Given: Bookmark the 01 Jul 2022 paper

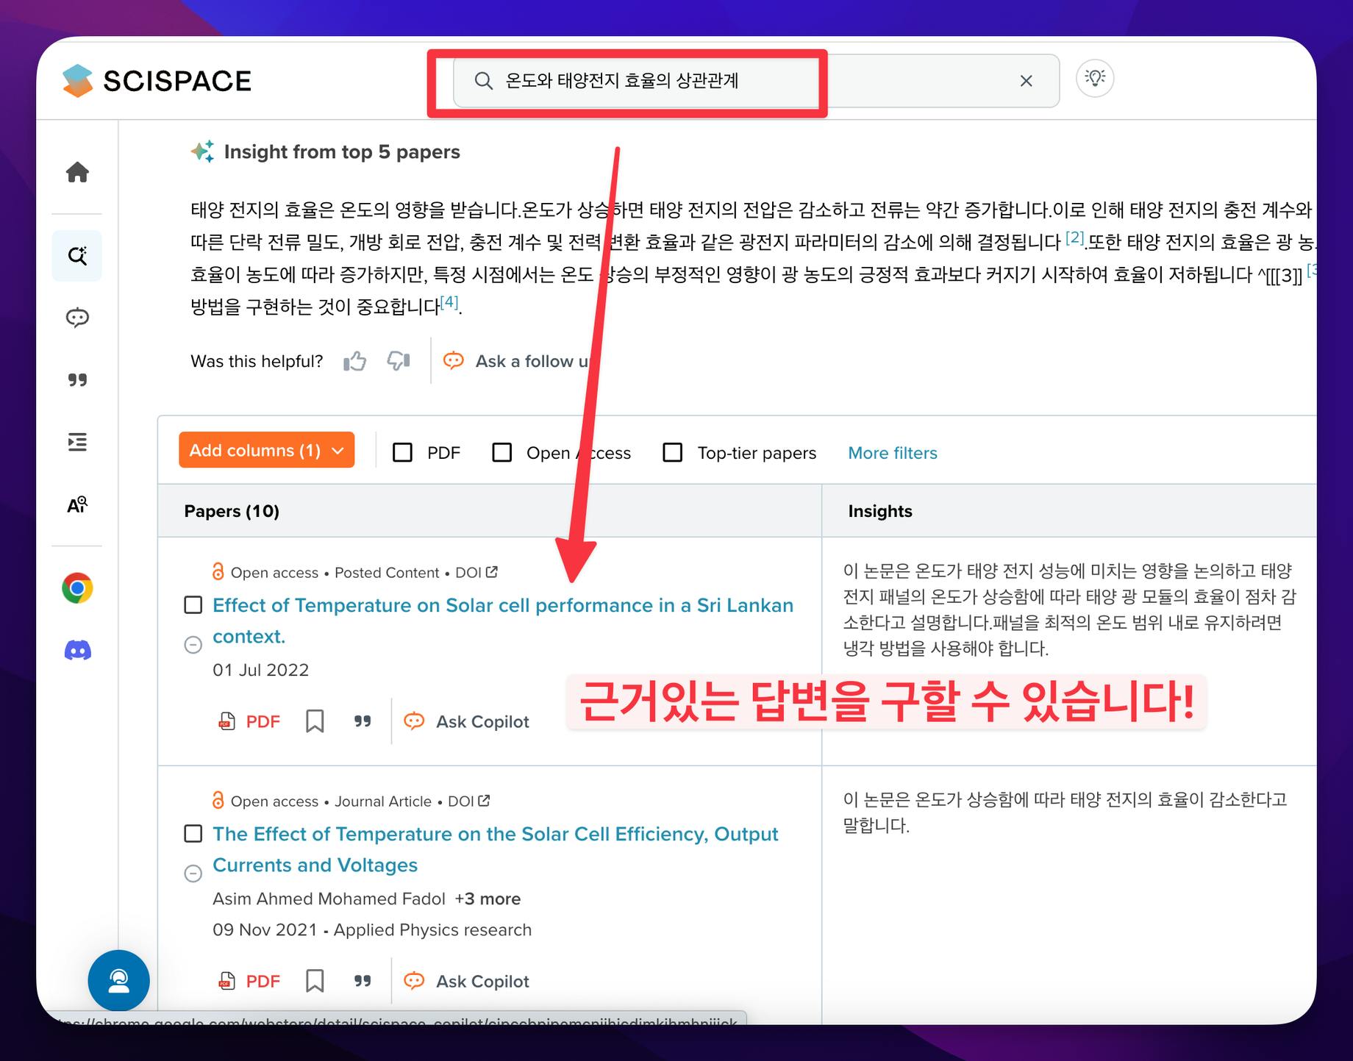Looking at the screenshot, I should pos(315,721).
